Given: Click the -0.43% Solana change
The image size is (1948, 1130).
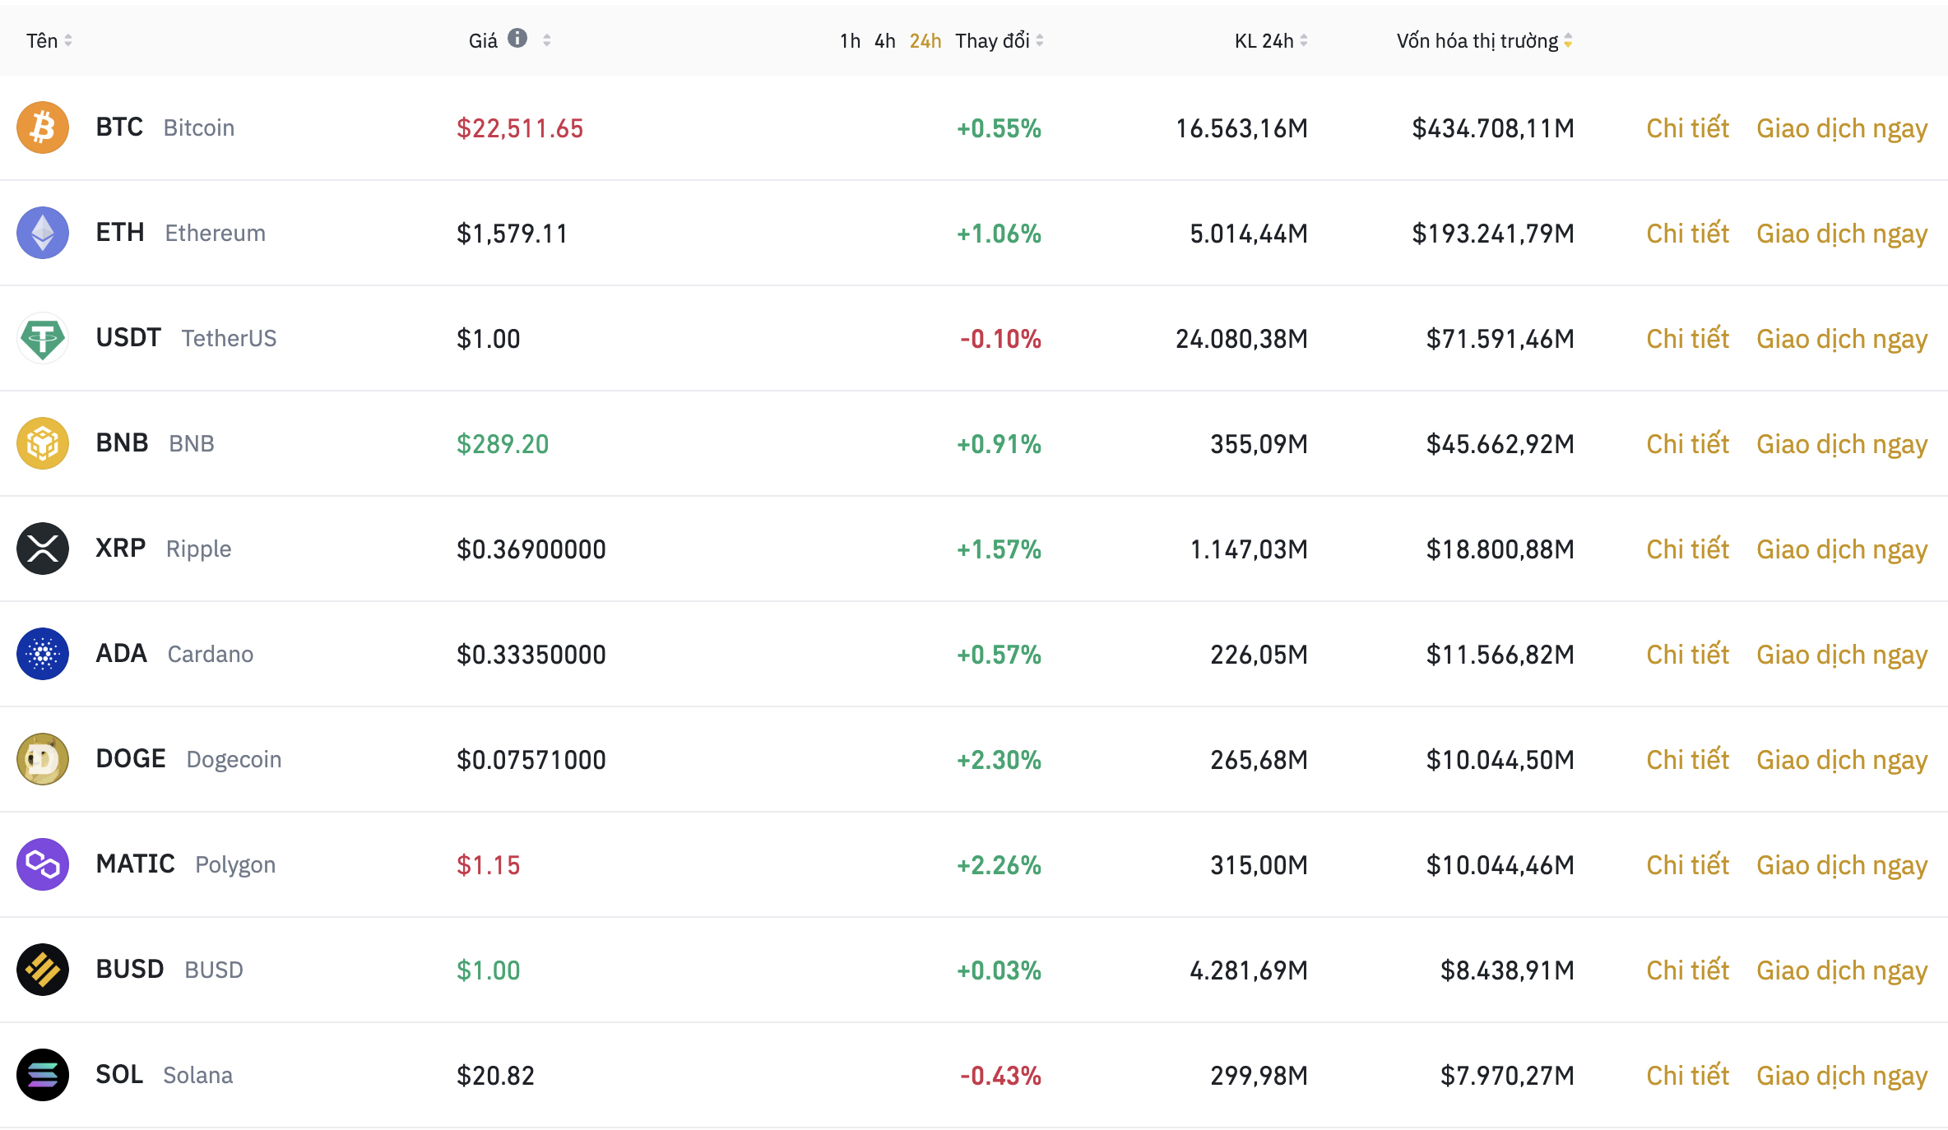Looking at the screenshot, I should 1000,1076.
